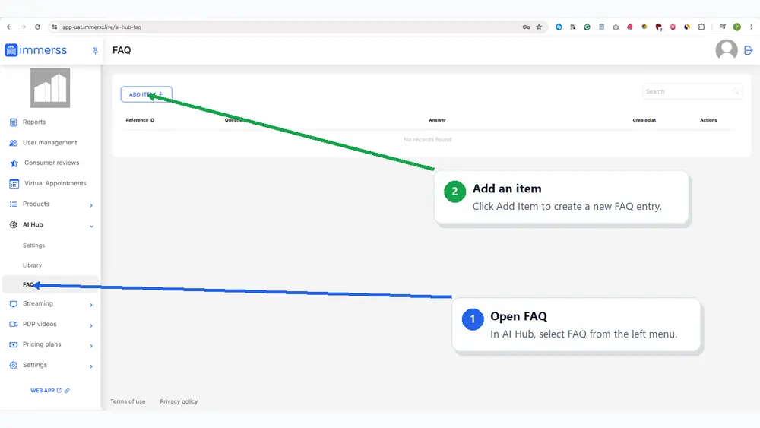The width and height of the screenshot is (760, 428).
Task: Open the green P profile avatar in the browser
Action: (736, 27)
